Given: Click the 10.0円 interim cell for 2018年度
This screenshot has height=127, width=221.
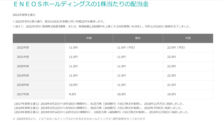Looking at the screenshot, I should (x=73, y=85).
